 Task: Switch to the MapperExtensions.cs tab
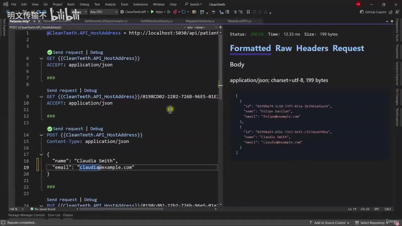[x=200, y=21]
